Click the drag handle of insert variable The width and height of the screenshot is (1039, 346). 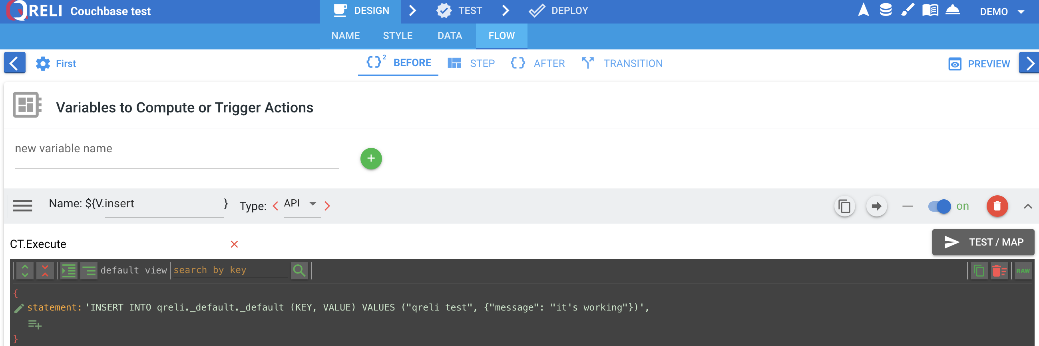tap(22, 206)
